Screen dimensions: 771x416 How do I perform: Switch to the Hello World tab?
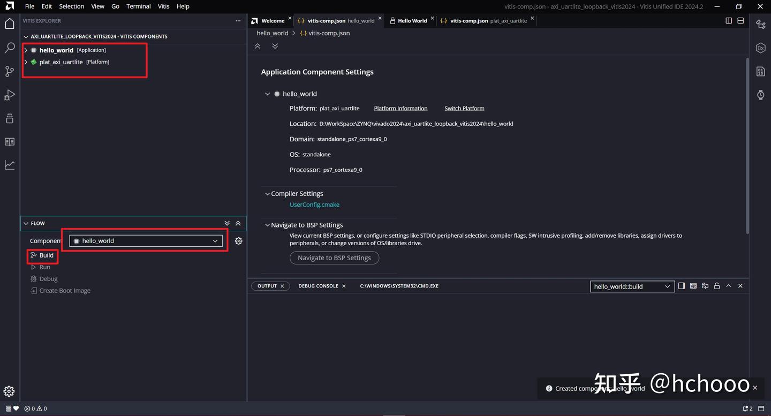click(x=412, y=21)
